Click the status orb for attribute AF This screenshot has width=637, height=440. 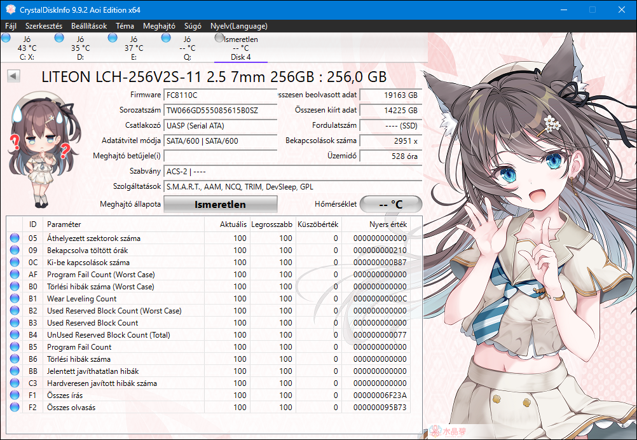tap(15, 274)
